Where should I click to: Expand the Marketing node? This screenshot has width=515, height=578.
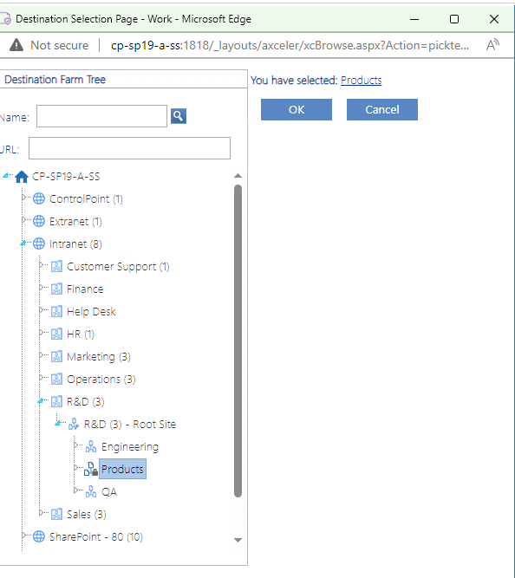(42, 354)
